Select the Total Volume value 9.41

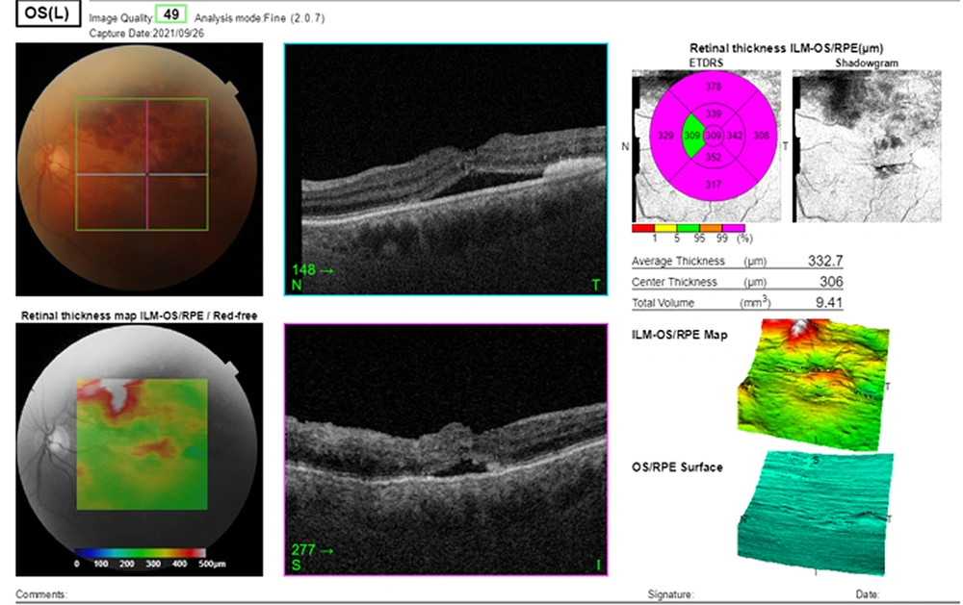(828, 302)
